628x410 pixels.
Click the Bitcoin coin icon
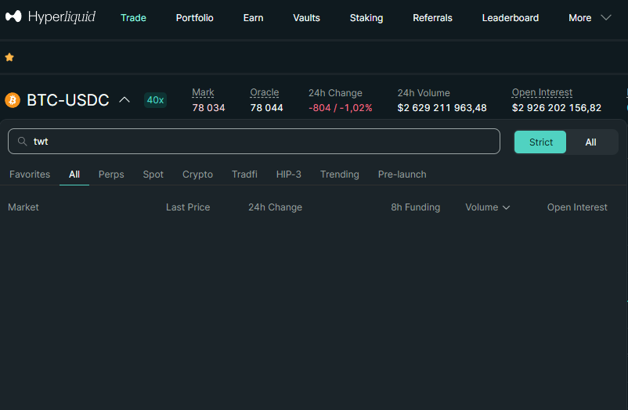[x=13, y=100]
